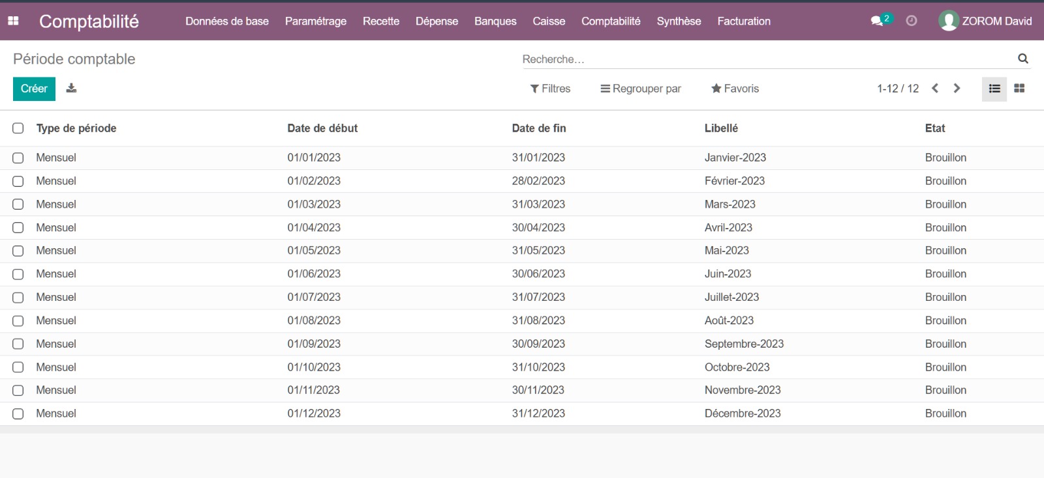Focus the Recherche search field

763,59
